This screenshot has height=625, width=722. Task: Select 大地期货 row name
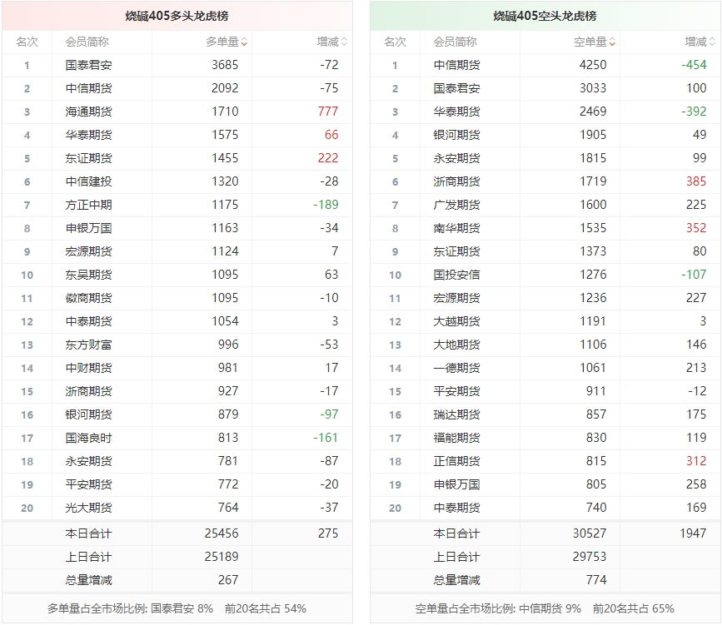[x=456, y=345]
